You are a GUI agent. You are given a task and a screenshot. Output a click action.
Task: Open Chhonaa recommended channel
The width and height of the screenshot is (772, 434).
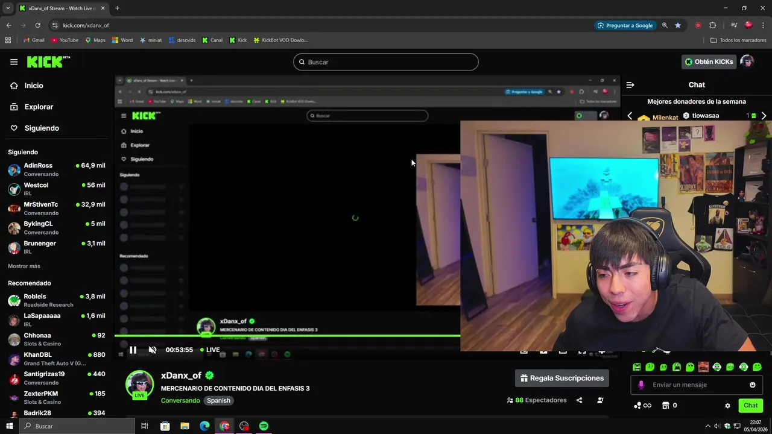click(57, 339)
